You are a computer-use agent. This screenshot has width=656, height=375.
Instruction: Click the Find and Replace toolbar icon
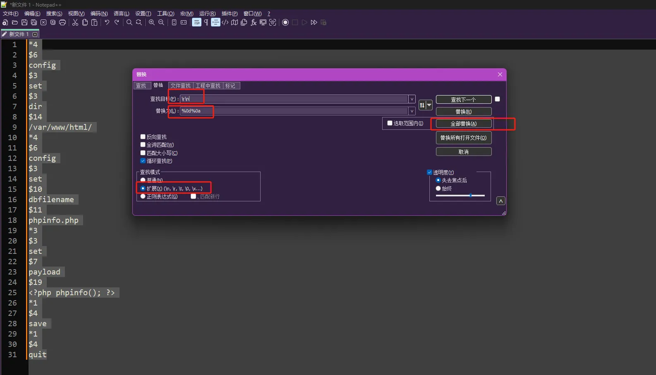pyautogui.click(x=139, y=22)
